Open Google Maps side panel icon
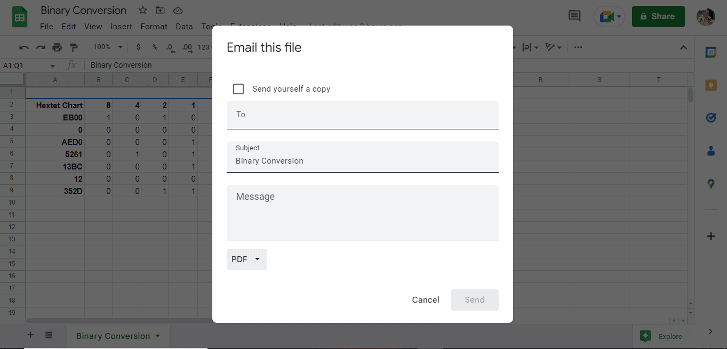 coord(710,184)
